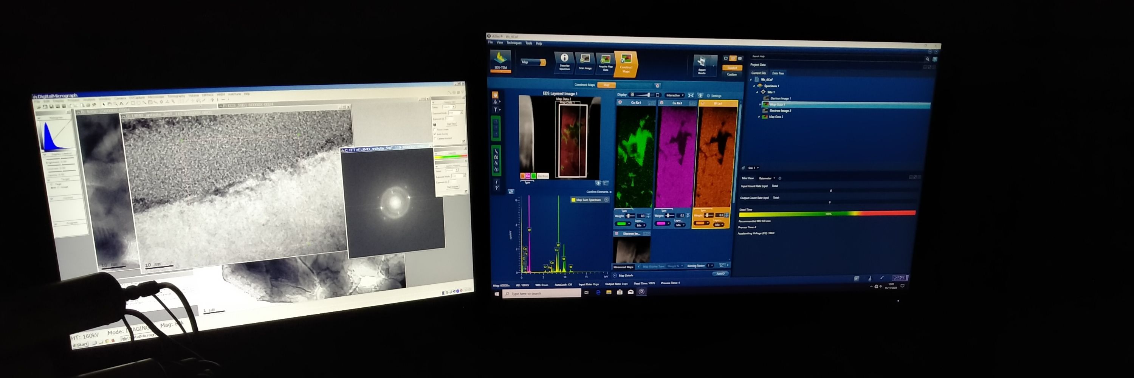
Task: Open the W La1 orange color dropdown
Action: pyautogui.click(x=702, y=223)
